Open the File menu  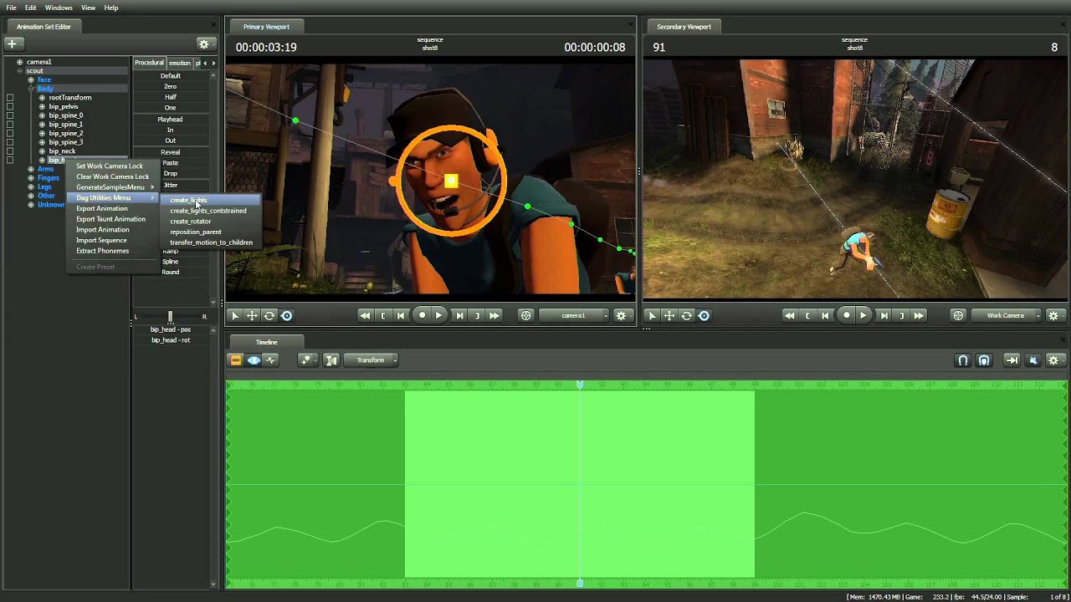11,8
